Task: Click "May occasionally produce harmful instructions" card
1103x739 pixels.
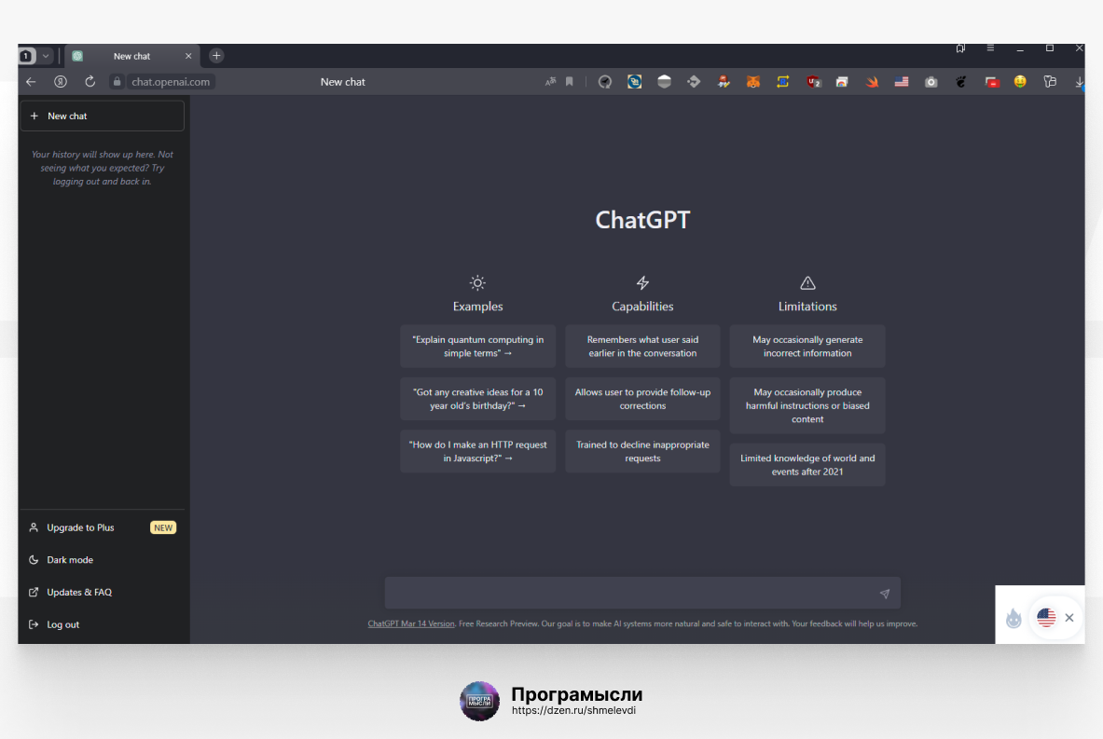Action: pyautogui.click(x=807, y=405)
